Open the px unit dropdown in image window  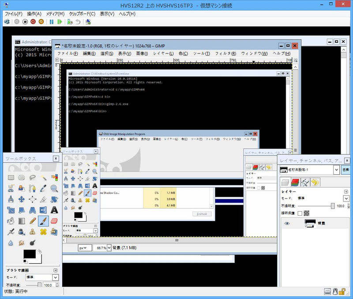point(85,248)
